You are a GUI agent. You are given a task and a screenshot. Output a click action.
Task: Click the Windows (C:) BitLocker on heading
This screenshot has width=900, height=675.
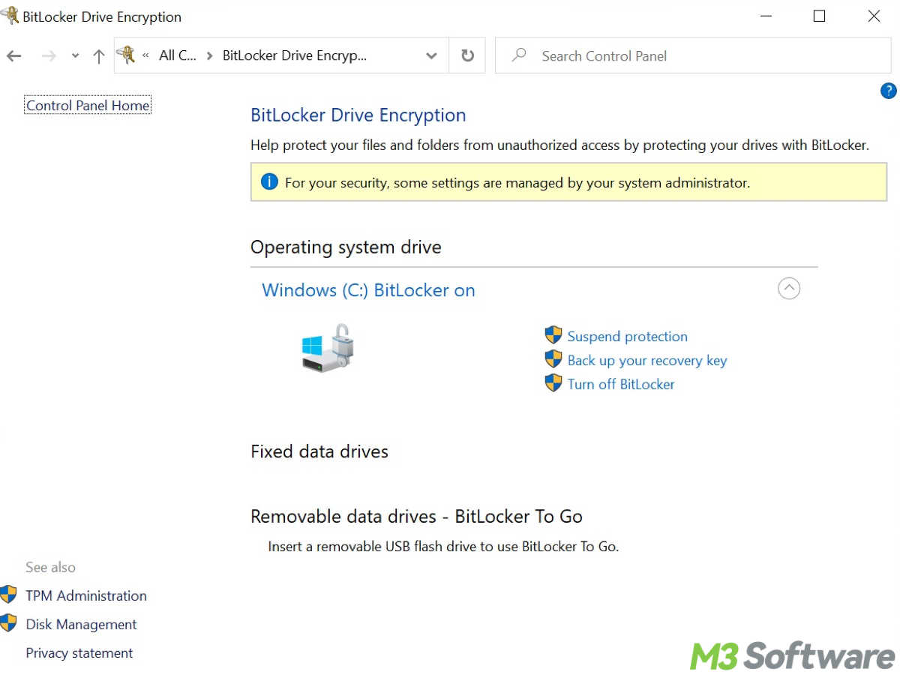point(368,290)
